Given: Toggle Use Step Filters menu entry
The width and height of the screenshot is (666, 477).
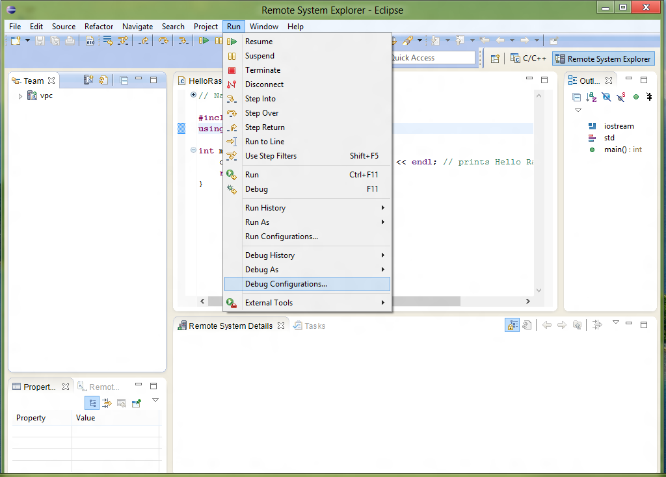Looking at the screenshot, I should pyautogui.click(x=307, y=156).
